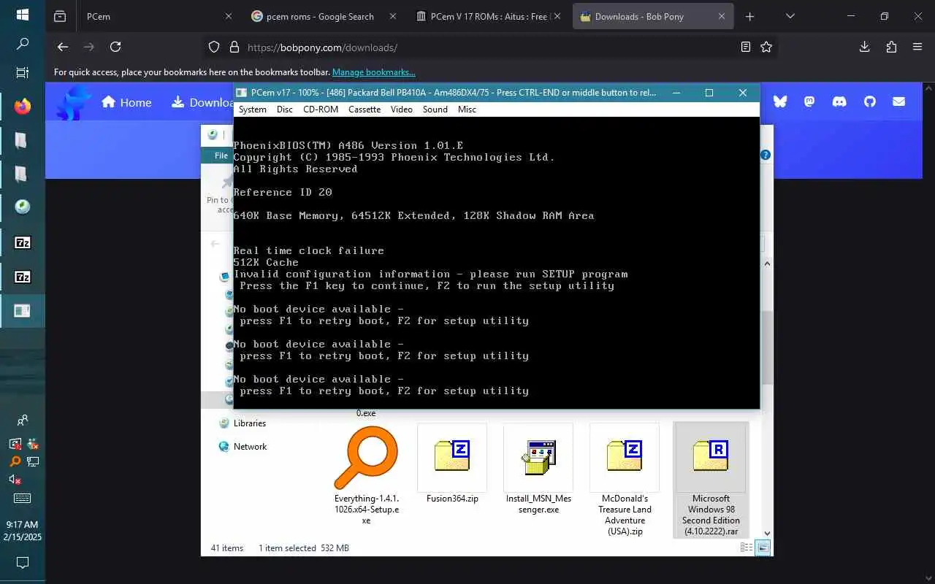Screen dimensions: 935x584
Task: Open the System menu in PCem
Action: coord(253,109)
